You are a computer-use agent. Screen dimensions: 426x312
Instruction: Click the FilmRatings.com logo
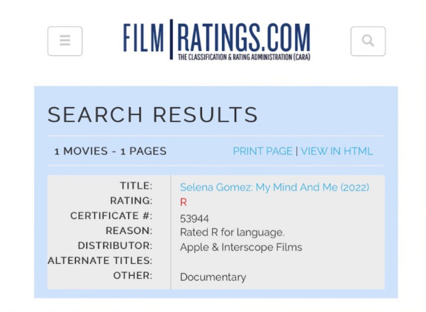216,40
